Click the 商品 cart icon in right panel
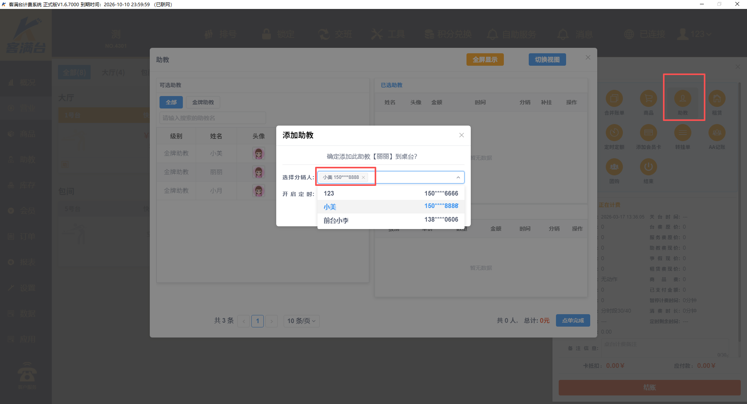The height and width of the screenshot is (404, 747). [648, 99]
